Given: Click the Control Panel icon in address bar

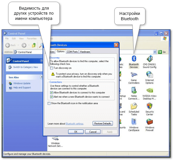Looking at the screenshot, I should pyautogui.click(x=16, y=52).
